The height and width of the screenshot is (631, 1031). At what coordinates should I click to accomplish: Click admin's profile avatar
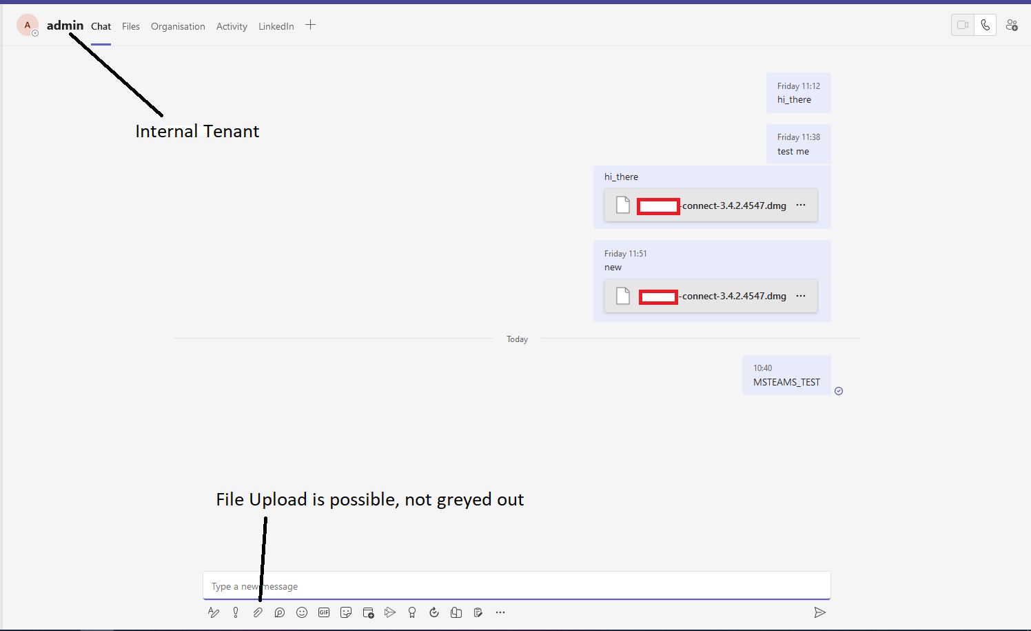tap(28, 25)
